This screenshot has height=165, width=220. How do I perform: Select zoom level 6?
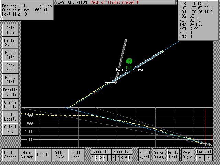(x=113, y=158)
